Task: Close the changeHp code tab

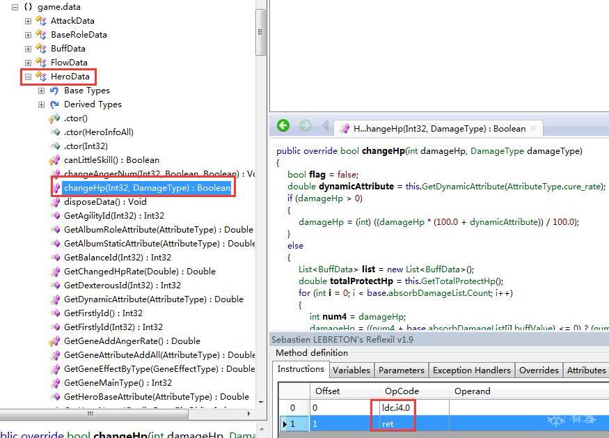Action: pyautogui.click(x=534, y=129)
